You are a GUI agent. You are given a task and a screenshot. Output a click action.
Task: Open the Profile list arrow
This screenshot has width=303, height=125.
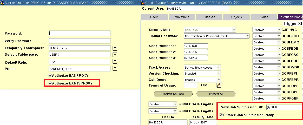pyautogui.click(x=115, y=68)
